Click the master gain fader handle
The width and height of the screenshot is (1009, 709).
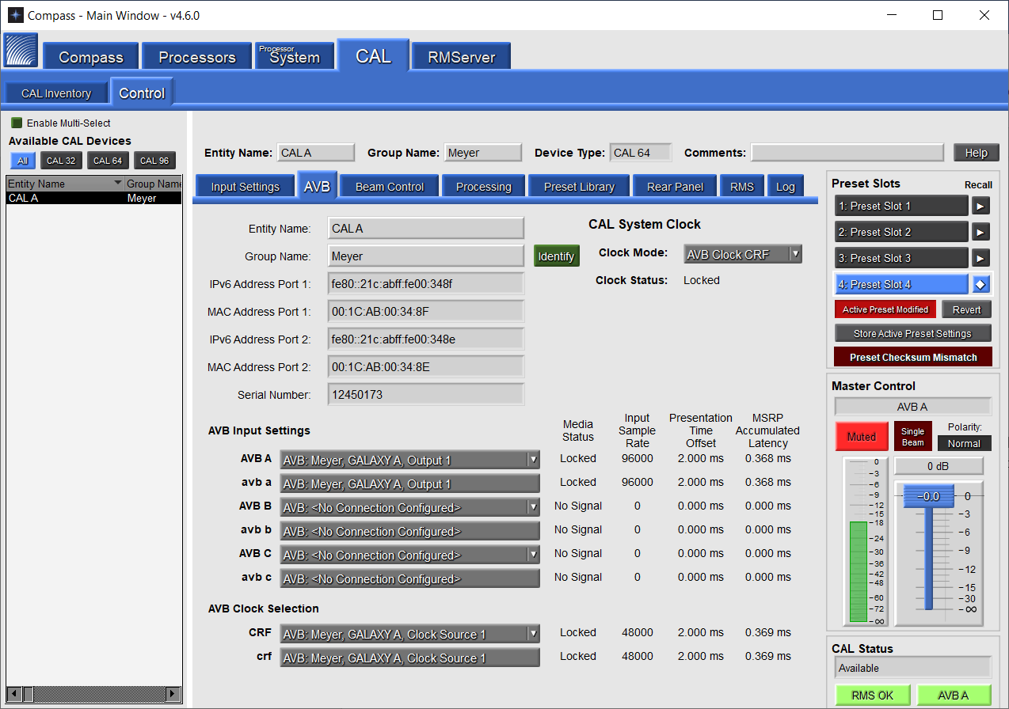(929, 496)
